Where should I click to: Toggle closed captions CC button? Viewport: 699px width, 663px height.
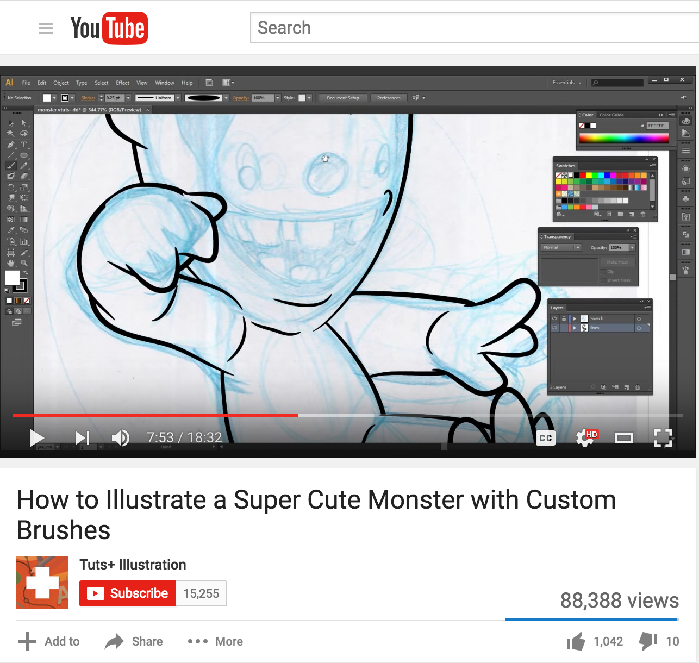[546, 437]
